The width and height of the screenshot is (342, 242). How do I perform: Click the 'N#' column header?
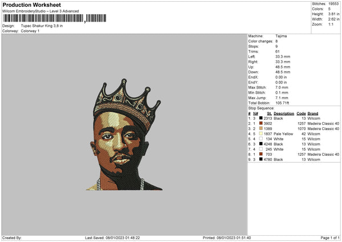point(255,114)
